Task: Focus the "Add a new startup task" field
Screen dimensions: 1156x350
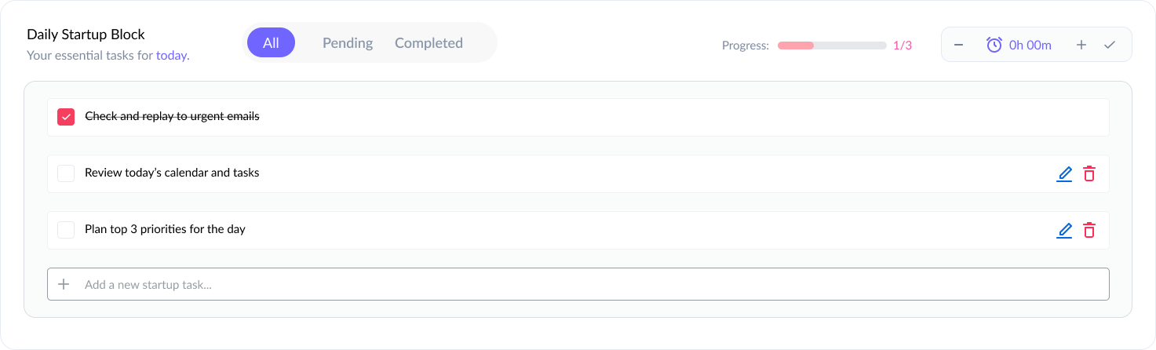Action: (589, 284)
